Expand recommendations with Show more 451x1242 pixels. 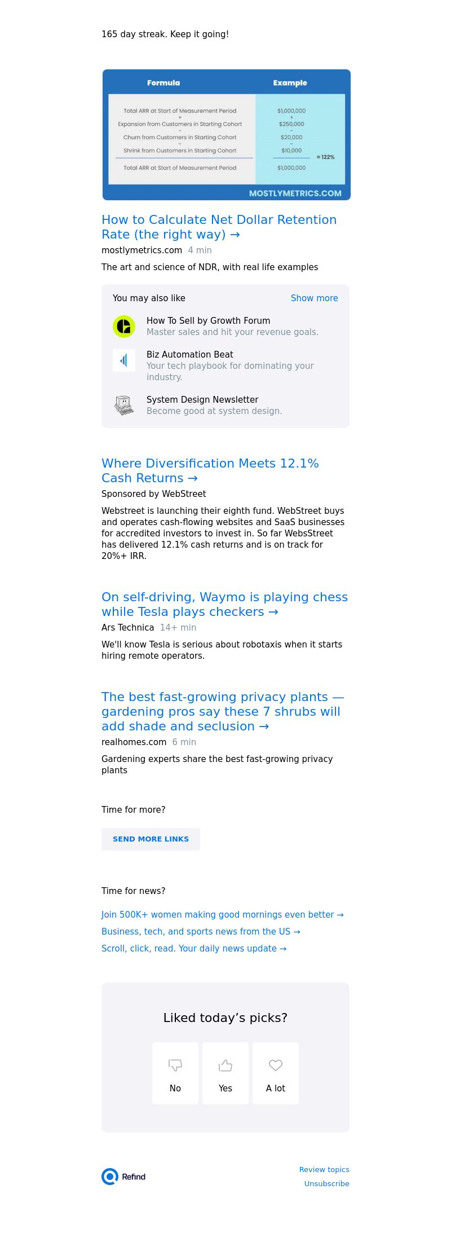pos(314,298)
